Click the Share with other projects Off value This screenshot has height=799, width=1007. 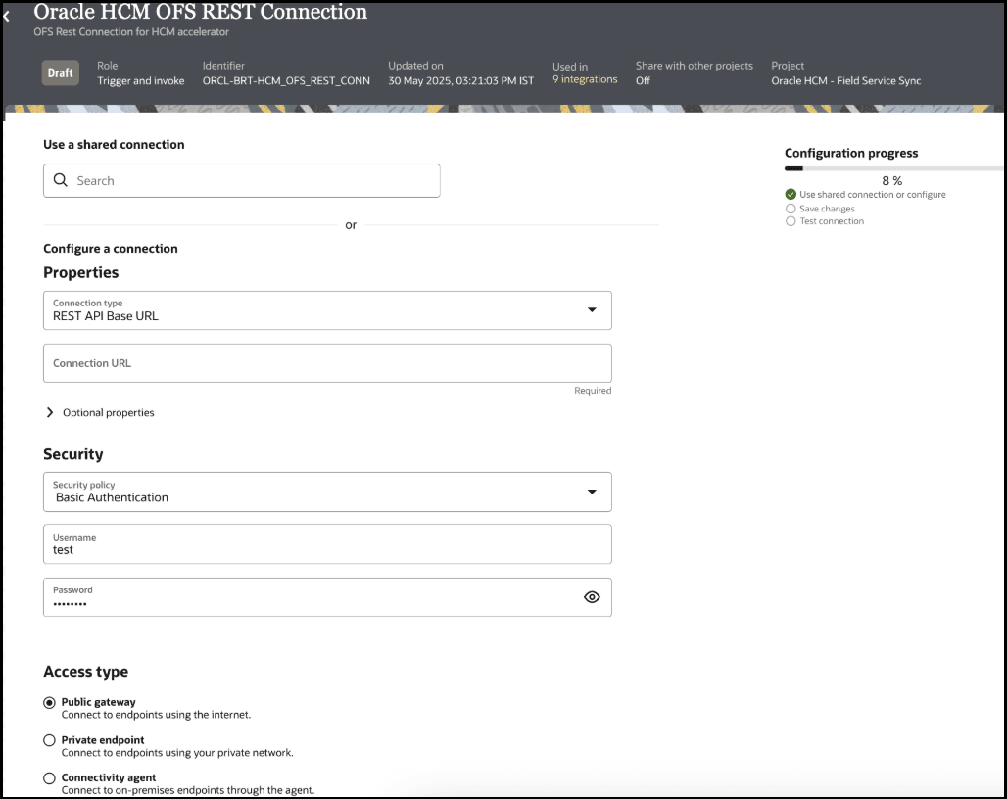point(643,81)
